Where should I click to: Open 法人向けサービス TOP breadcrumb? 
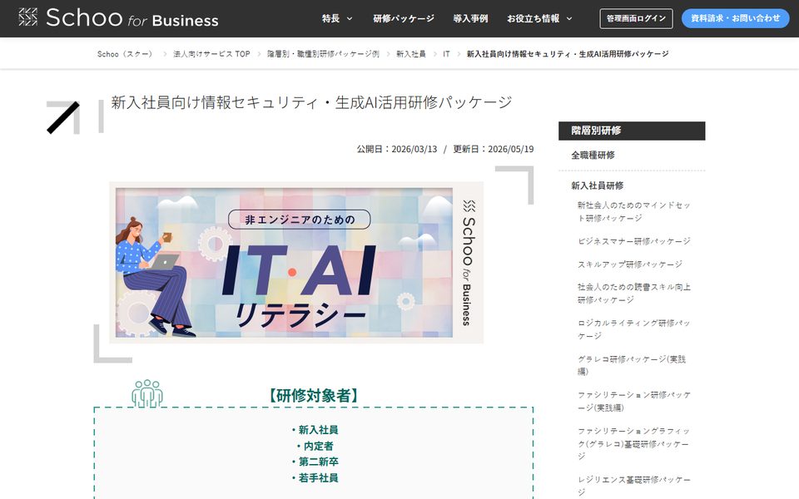point(211,54)
